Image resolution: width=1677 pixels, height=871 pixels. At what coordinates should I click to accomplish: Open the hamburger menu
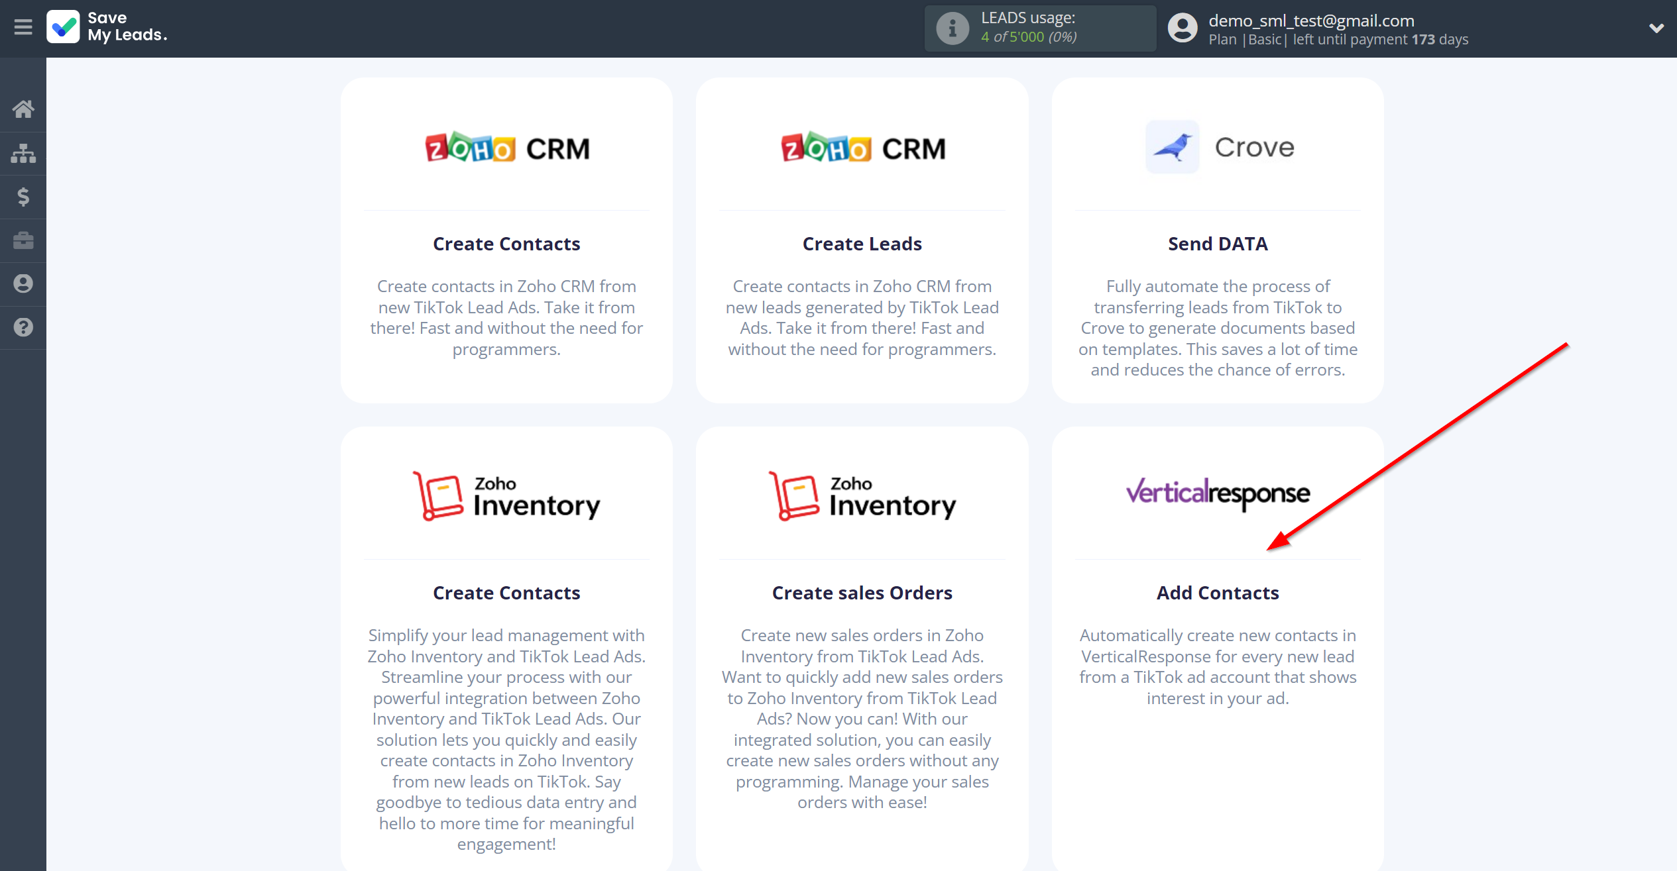pyautogui.click(x=23, y=27)
